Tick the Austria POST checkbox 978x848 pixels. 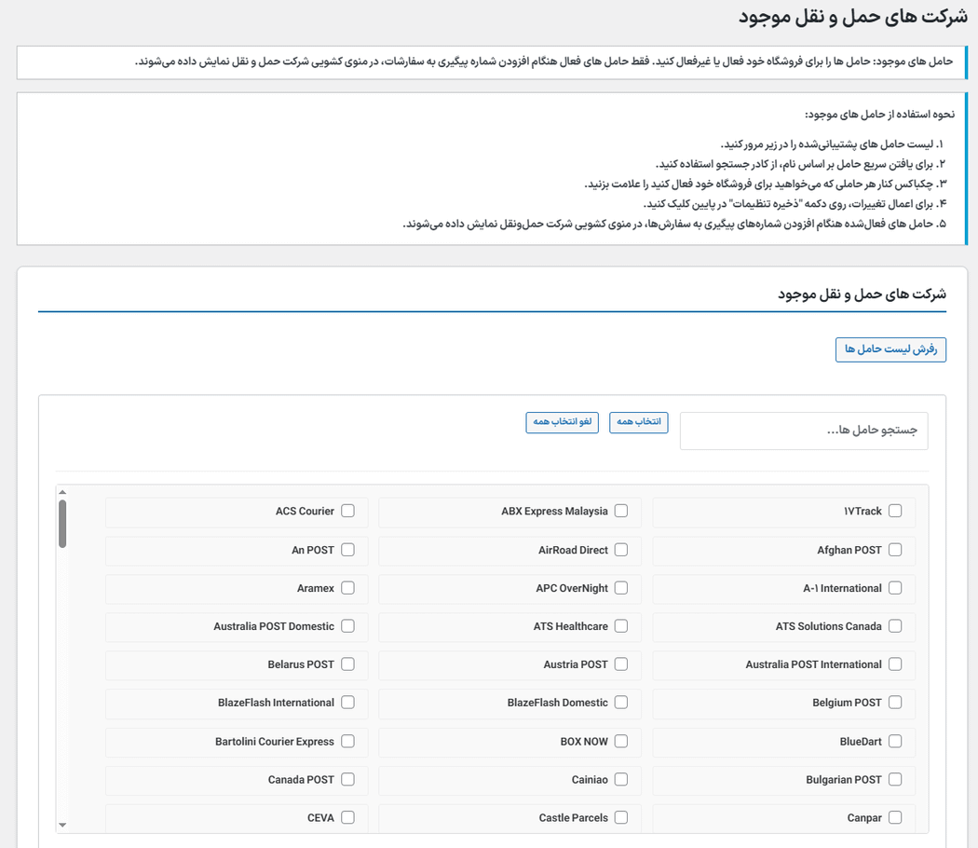pyautogui.click(x=621, y=664)
